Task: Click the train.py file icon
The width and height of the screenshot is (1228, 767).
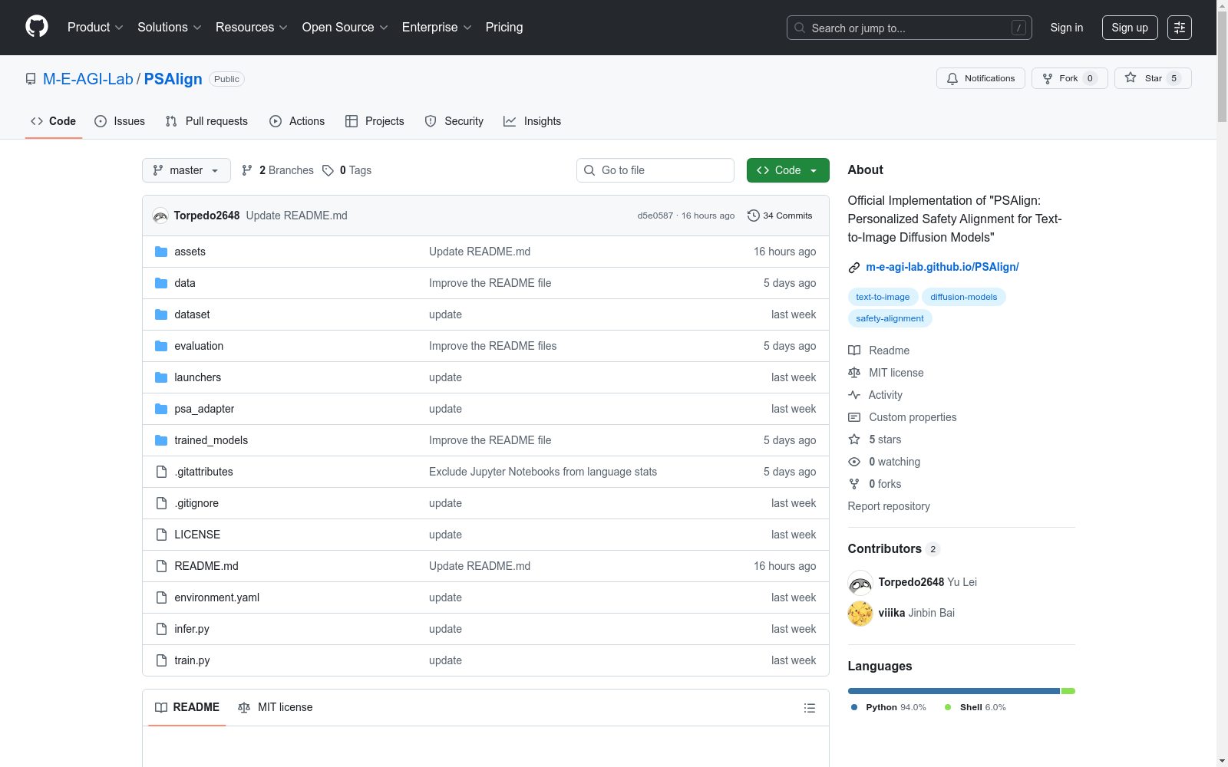Action: [161, 660]
